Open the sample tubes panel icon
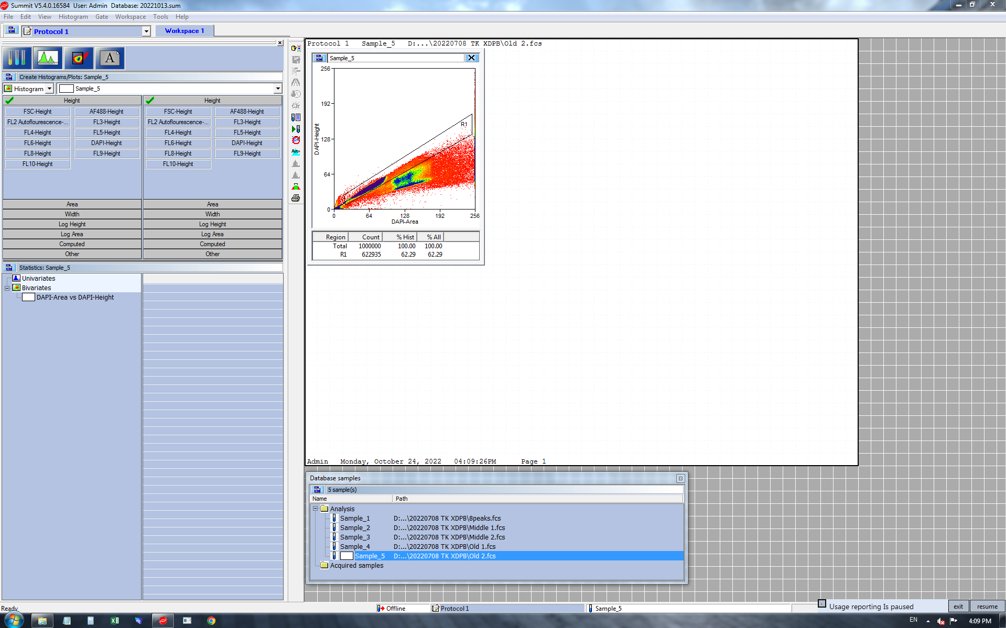This screenshot has width=1006, height=628. click(17, 58)
